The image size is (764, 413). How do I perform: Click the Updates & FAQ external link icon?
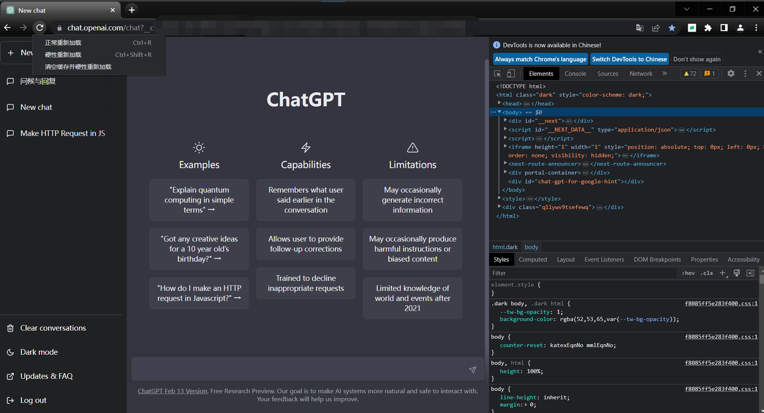(x=10, y=377)
